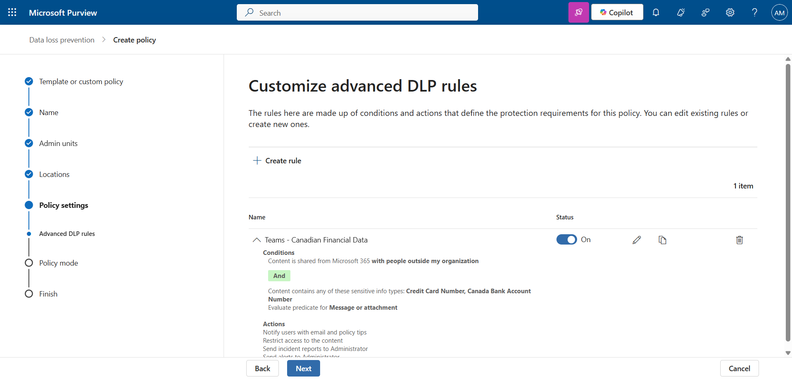This screenshot has height=379, width=792.
Task: Edit the rule with pencil icon
Action: pyautogui.click(x=636, y=240)
